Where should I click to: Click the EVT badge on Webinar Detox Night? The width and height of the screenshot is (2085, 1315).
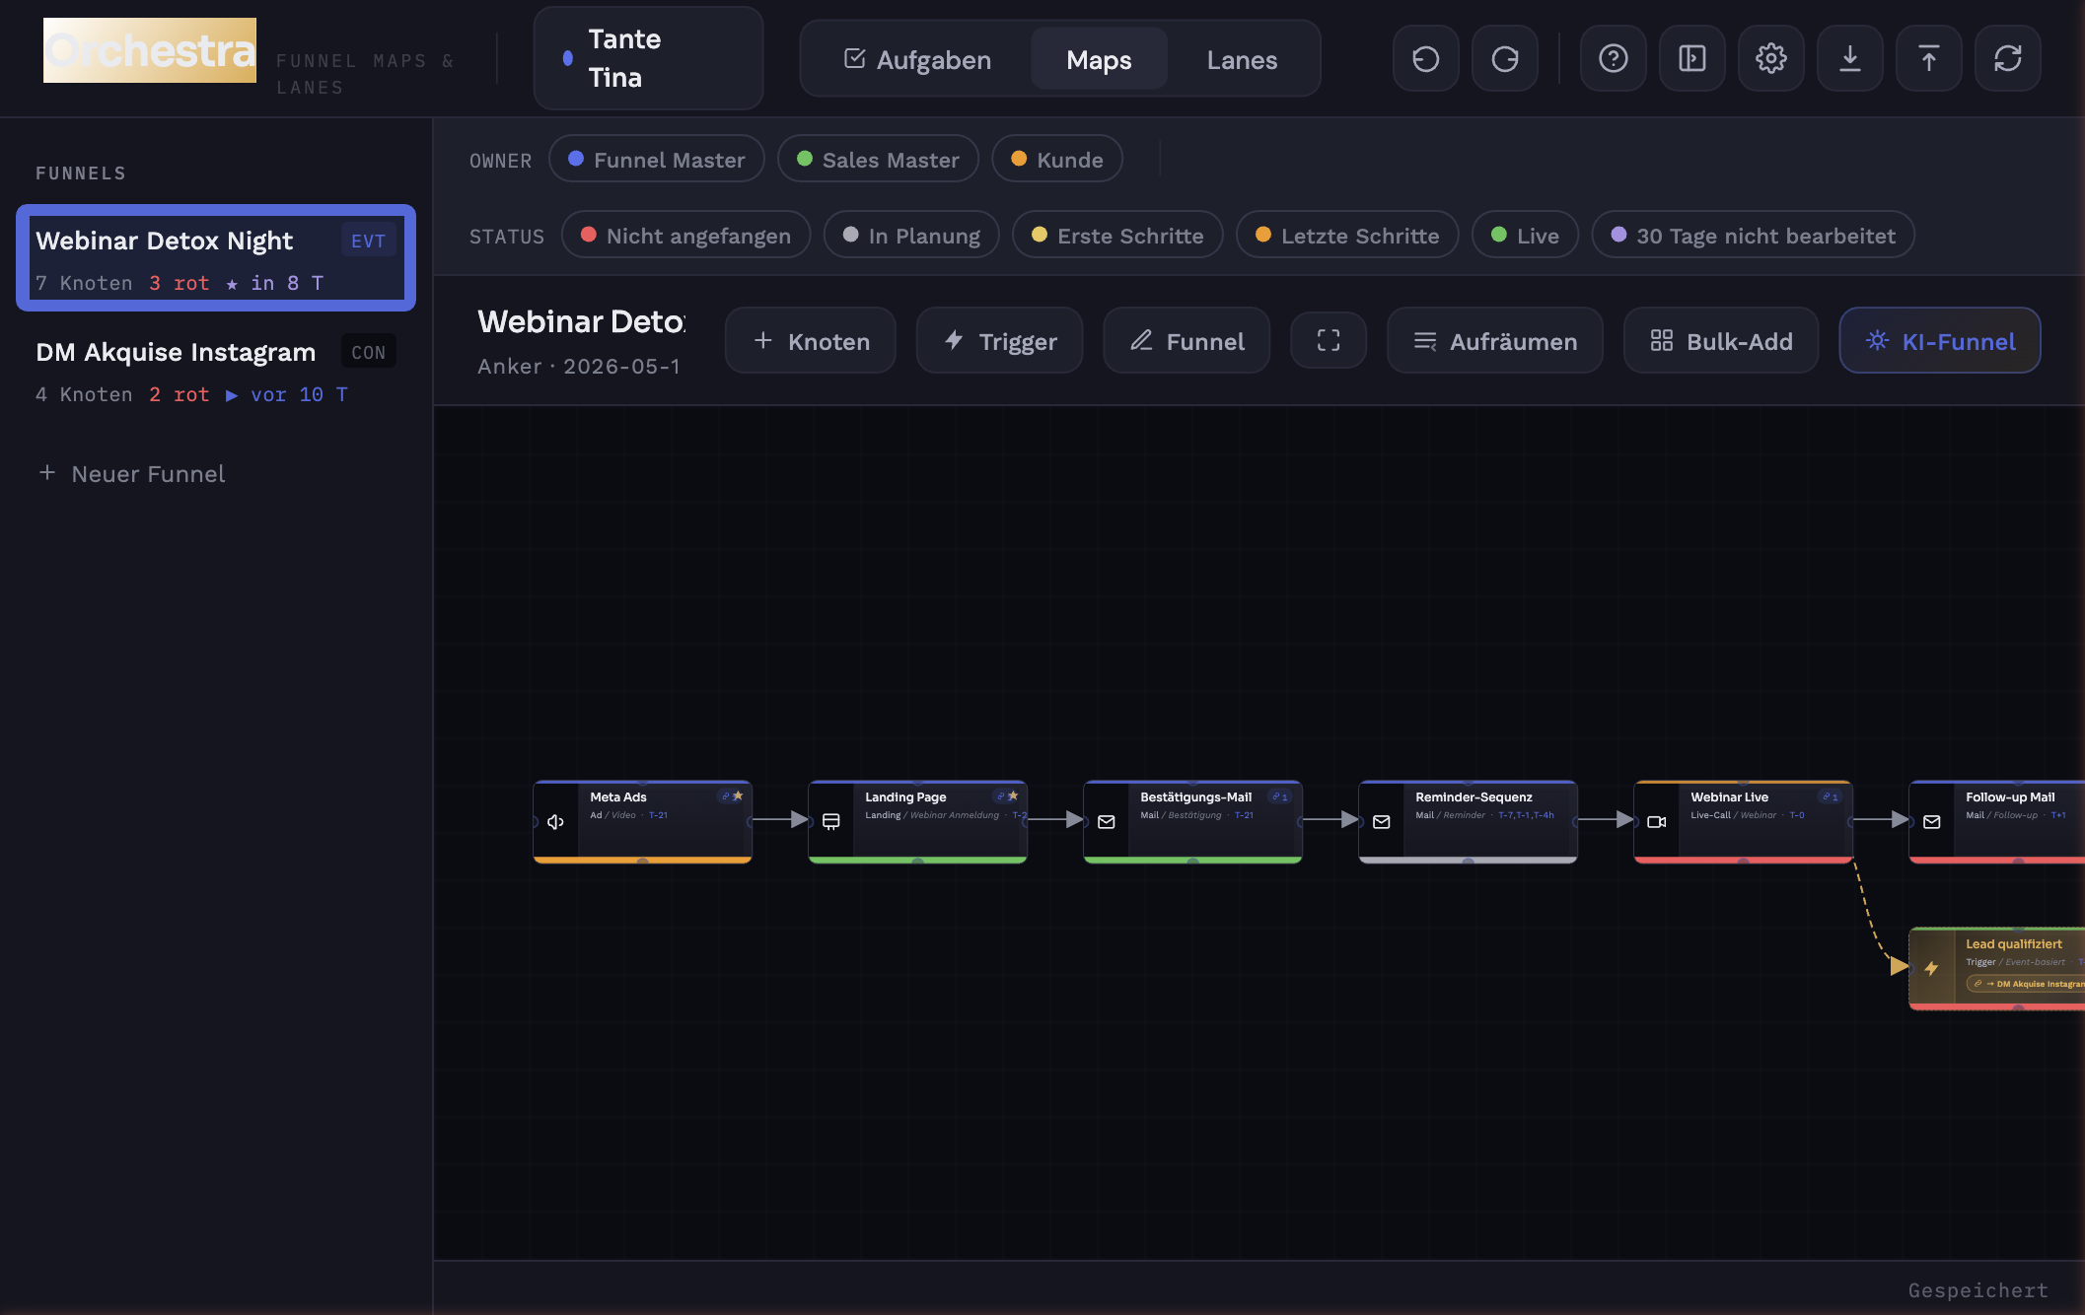pos(368,241)
